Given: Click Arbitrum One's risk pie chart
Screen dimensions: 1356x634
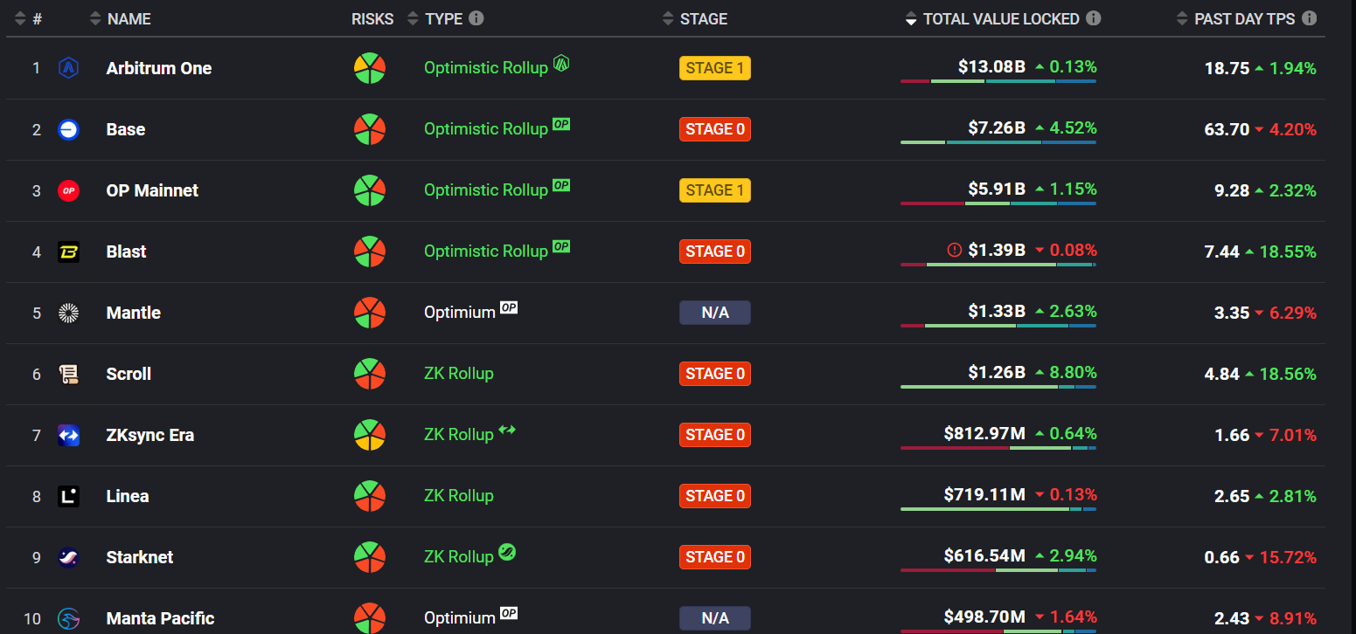Looking at the screenshot, I should (370, 68).
